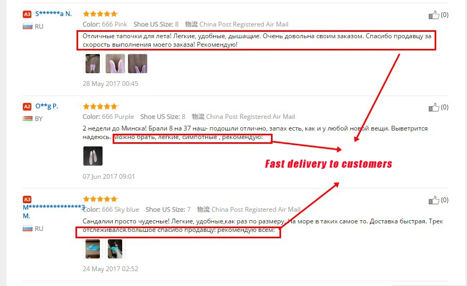Open the second photo in the Sky blue review
467x286 pixels.
[115, 249]
